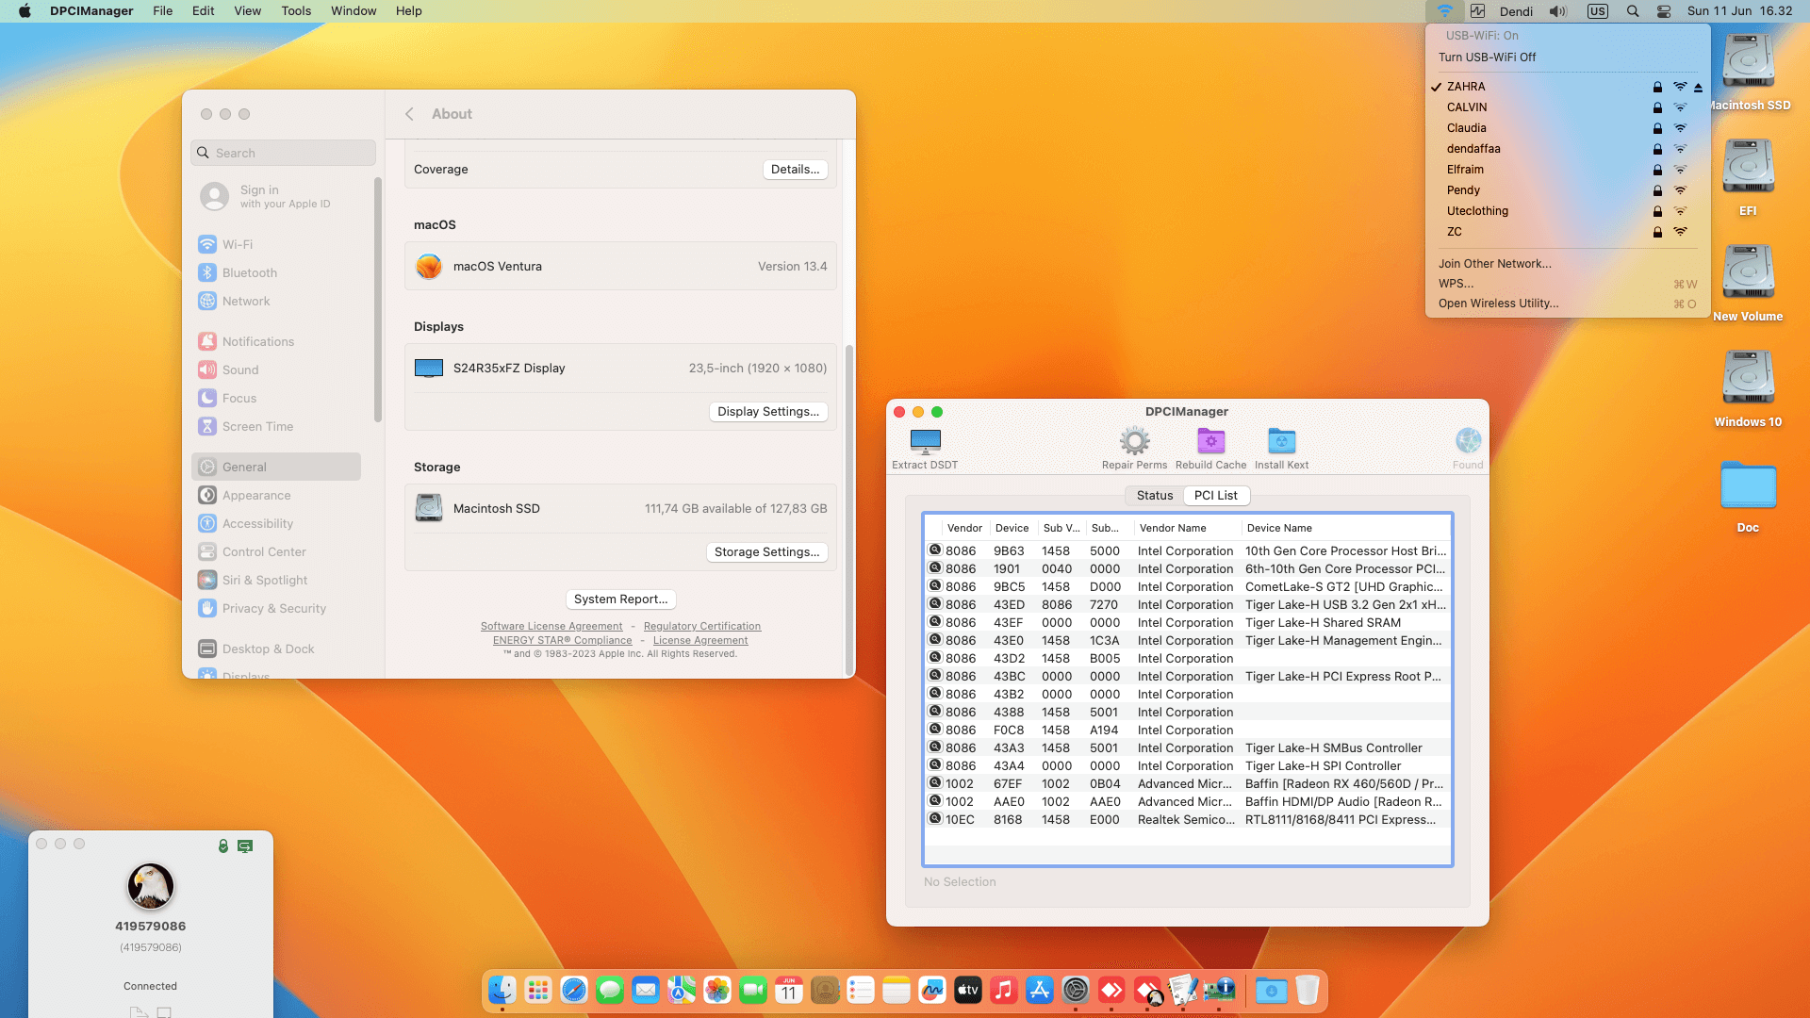1810x1018 pixels.
Task: Click the Settings sidebar scrollbar
Action: tap(378, 300)
